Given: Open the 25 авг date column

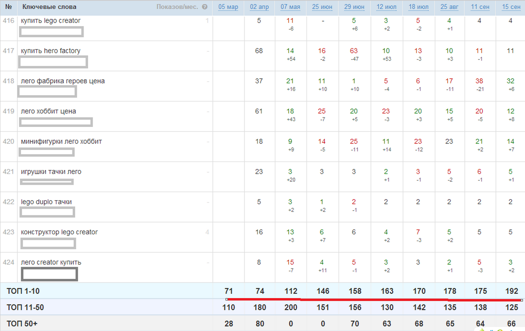Looking at the screenshot, I should pos(450,7).
